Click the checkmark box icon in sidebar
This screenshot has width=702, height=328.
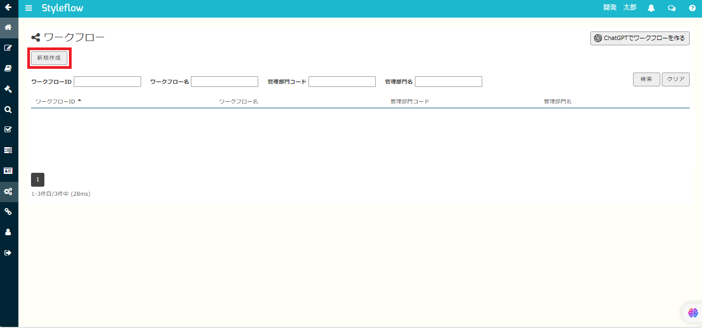(8, 130)
